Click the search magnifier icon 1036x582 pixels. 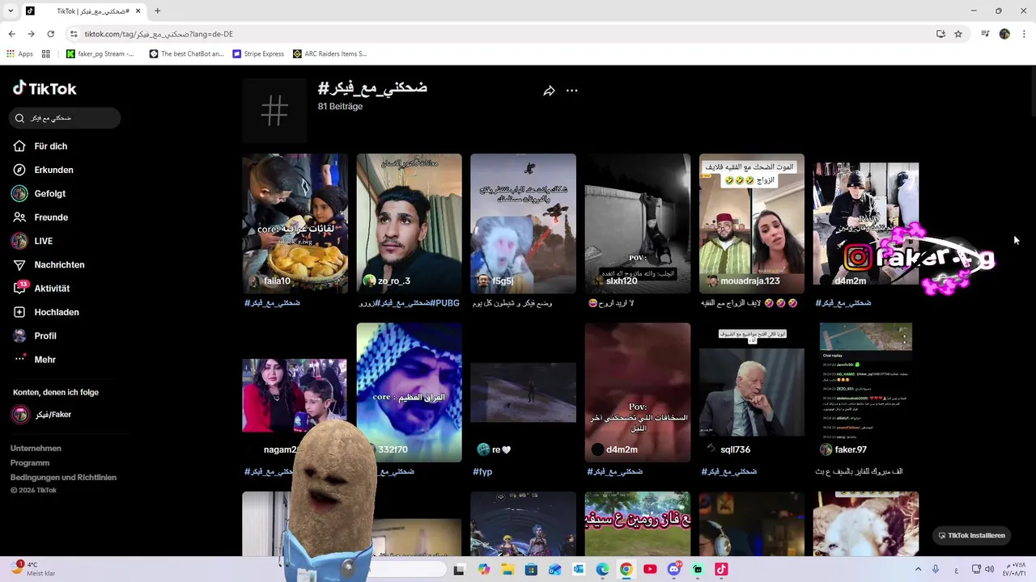click(x=19, y=118)
